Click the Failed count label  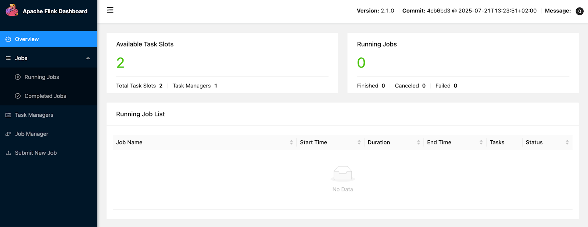pyautogui.click(x=443, y=86)
